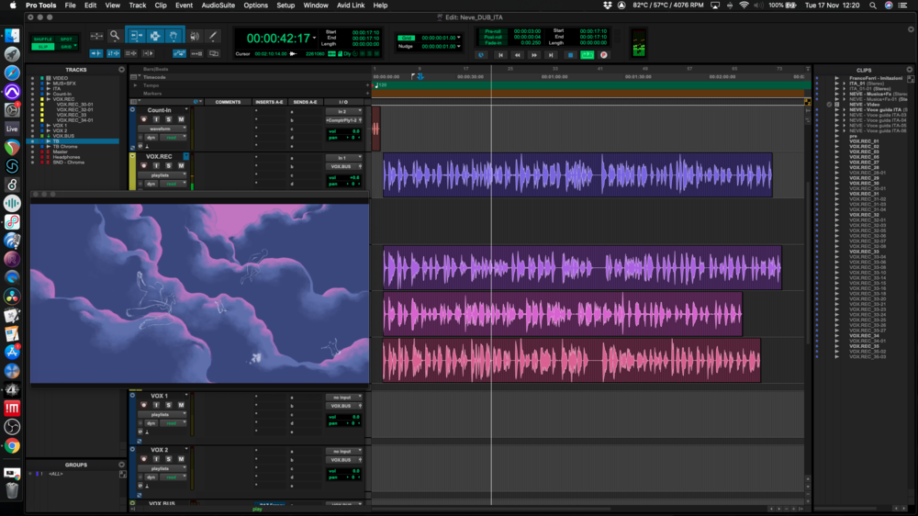This screenshot has width=918, height=516.
Task: Click Go to End button
Action: pos(551,55)
